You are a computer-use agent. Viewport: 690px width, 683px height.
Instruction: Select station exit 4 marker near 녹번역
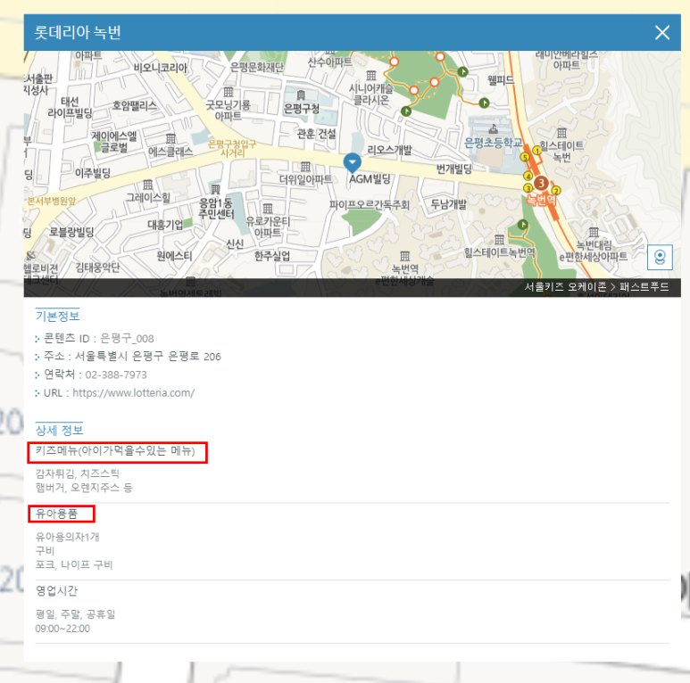pos(528,177)
